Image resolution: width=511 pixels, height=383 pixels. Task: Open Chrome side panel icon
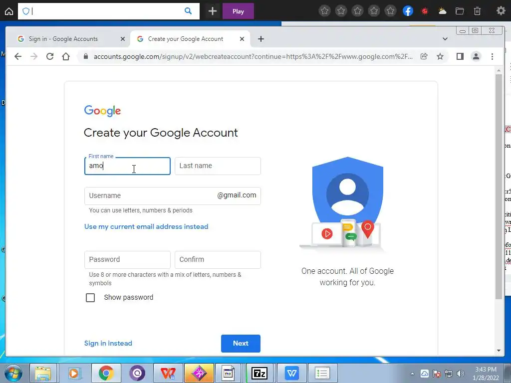(460, 56)
